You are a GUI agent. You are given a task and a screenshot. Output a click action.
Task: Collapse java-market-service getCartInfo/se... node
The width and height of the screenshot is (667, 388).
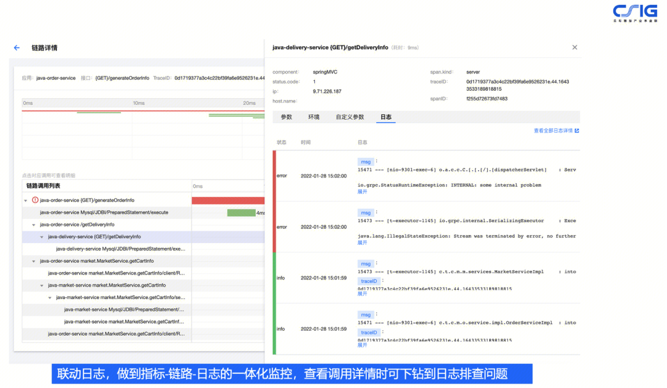click(x=50, y=298)
